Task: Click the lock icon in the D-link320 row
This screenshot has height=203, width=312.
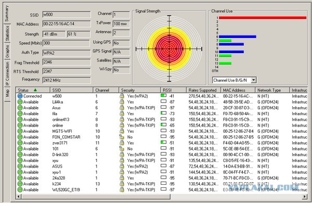Action: [x=122, y=155]
